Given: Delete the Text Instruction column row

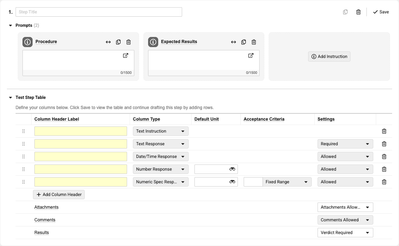Looking at the screenshot, I should pyautogui.click(x=384, y=131).
